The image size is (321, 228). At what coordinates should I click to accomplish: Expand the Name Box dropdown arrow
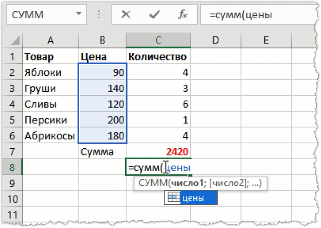click(x=79, y=14)
